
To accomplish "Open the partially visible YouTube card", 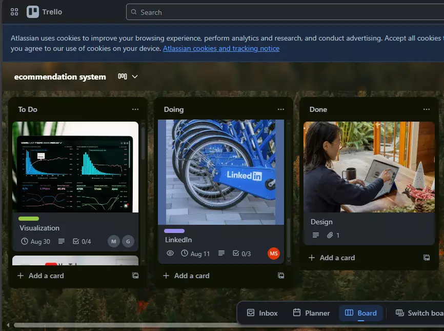I will pyautogui.click(x=75, y=260).
